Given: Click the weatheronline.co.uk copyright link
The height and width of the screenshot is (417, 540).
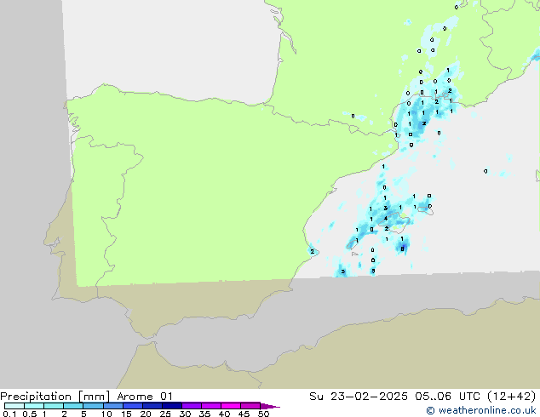Looking at the screenshot, I should click(481, 410).
